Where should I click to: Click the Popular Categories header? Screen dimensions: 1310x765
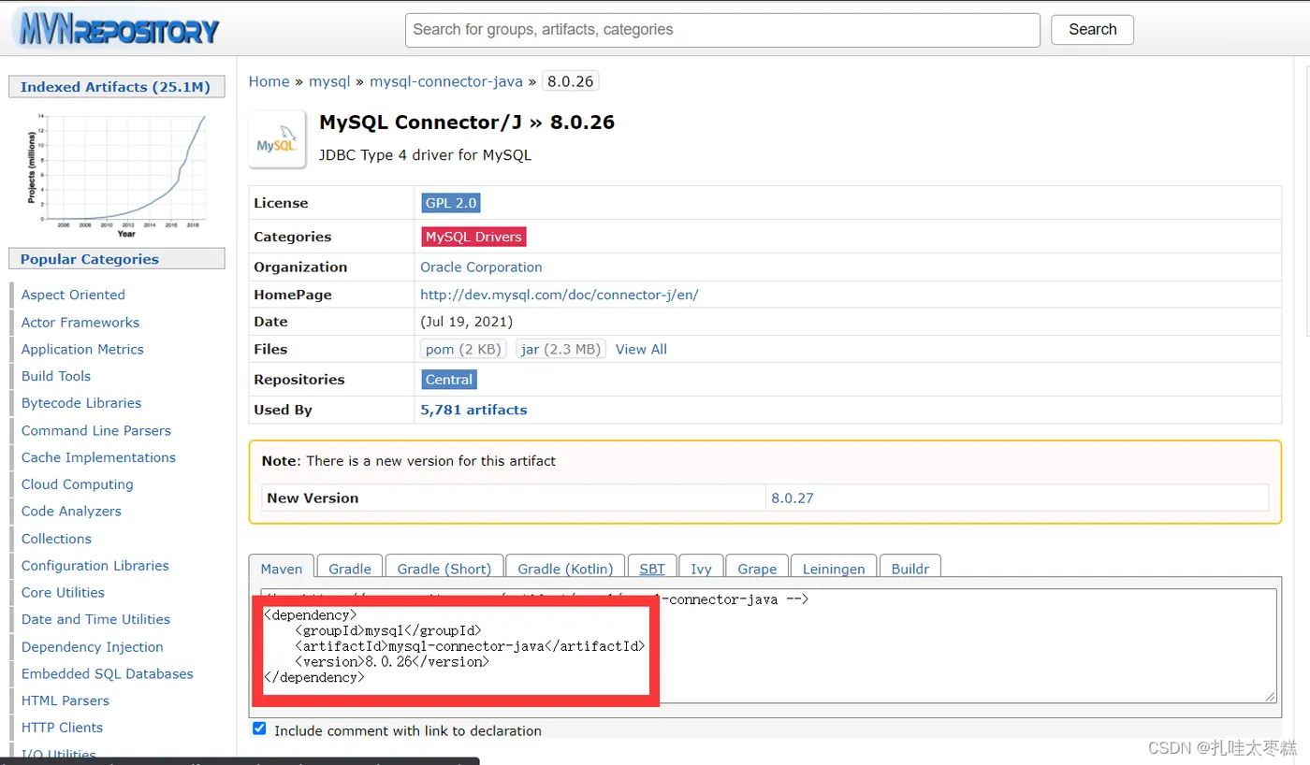117,259
